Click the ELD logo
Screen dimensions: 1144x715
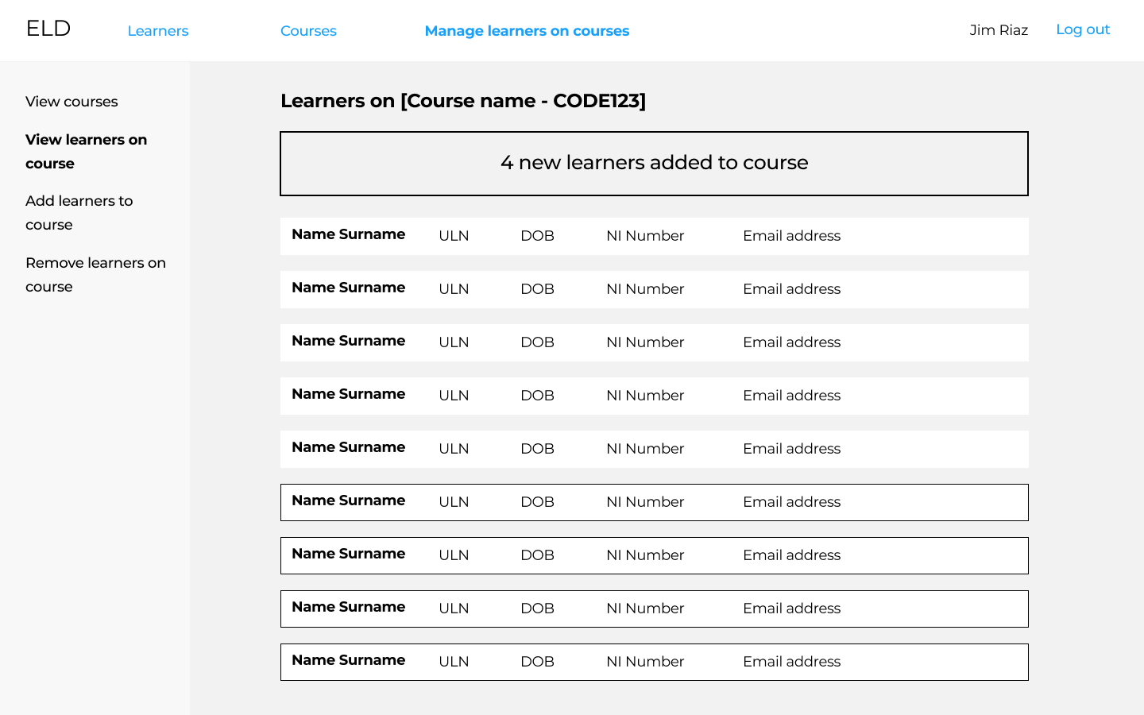(x=48, y=29)
